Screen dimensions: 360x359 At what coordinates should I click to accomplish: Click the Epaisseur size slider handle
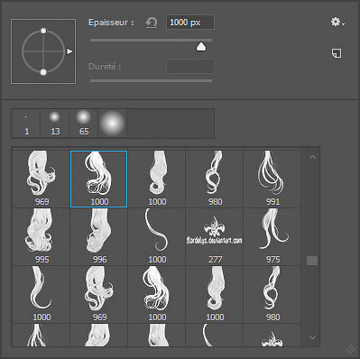click(201, 47)
